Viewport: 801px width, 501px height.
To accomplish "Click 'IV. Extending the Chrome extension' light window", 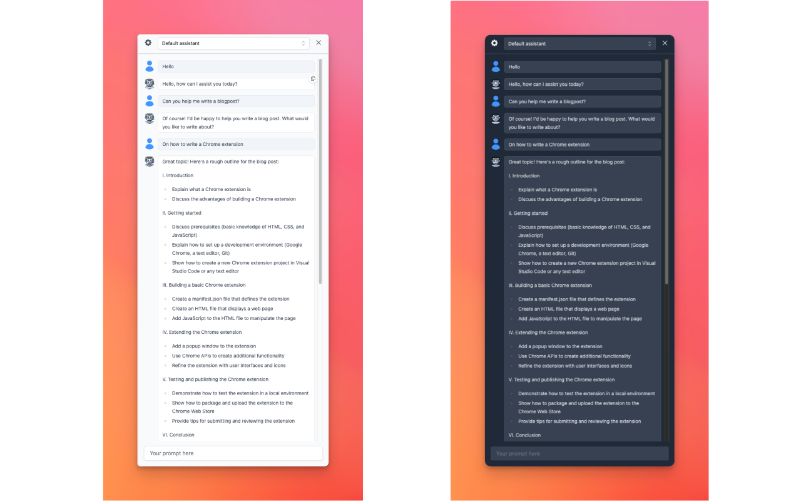I will [202, 333].
